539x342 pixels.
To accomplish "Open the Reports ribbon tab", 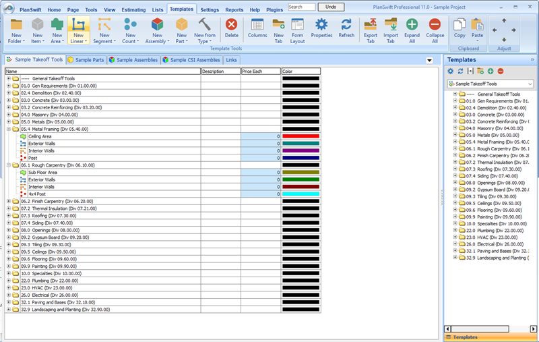I will 234,9.
